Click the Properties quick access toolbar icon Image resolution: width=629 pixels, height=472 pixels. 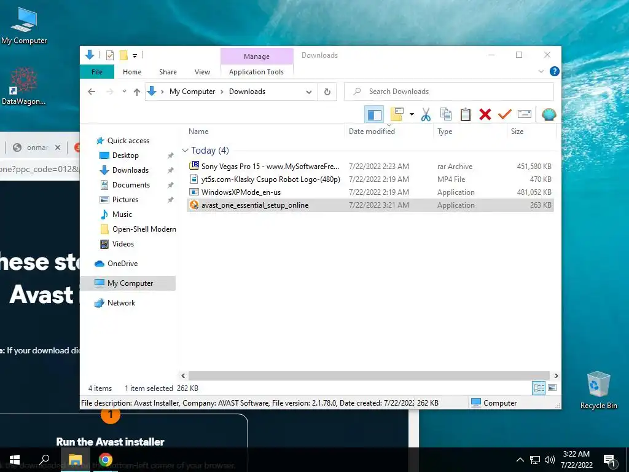click(109, 55)
